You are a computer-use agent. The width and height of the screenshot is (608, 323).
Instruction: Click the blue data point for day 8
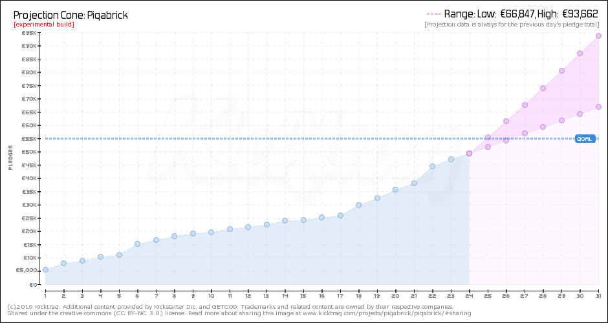pyautogui.click(x=175, y=236)
